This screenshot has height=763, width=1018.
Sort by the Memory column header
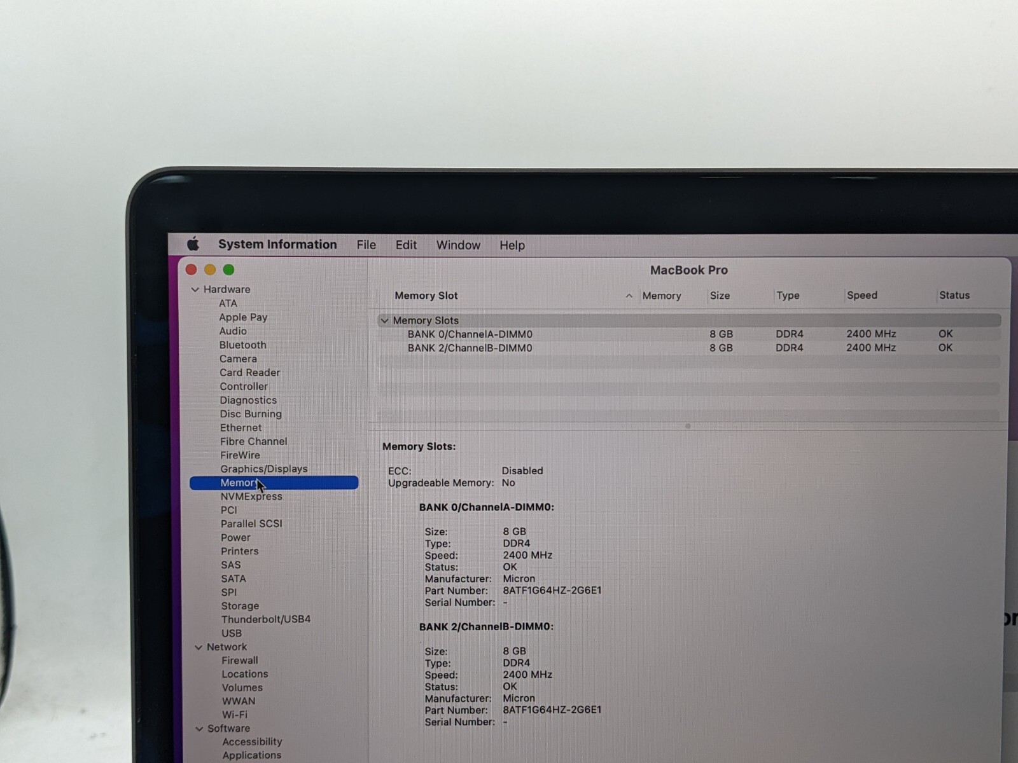(662, 296)
